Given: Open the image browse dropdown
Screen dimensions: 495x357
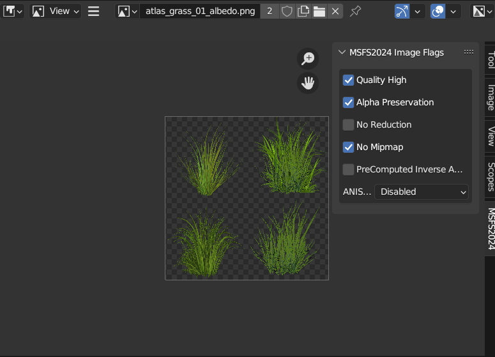Looking at the screenshot, I should (127, 11).
